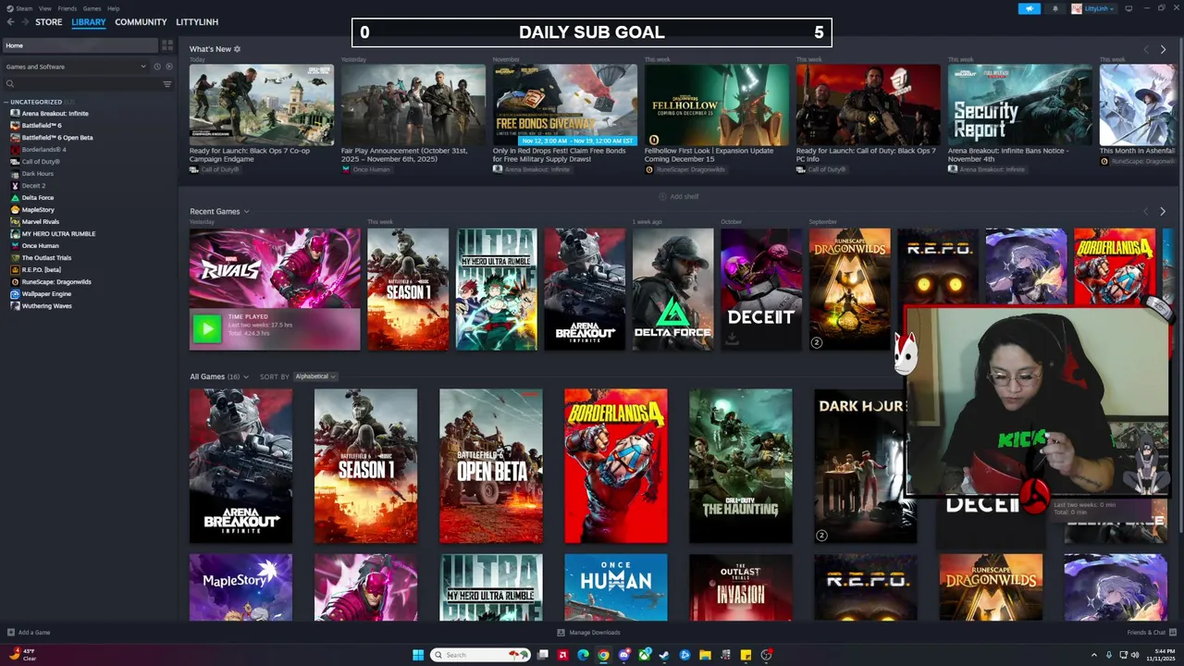Show only ready-to-play games icon
Viewport: 1184px width, 666px height.
click(168, 67)
